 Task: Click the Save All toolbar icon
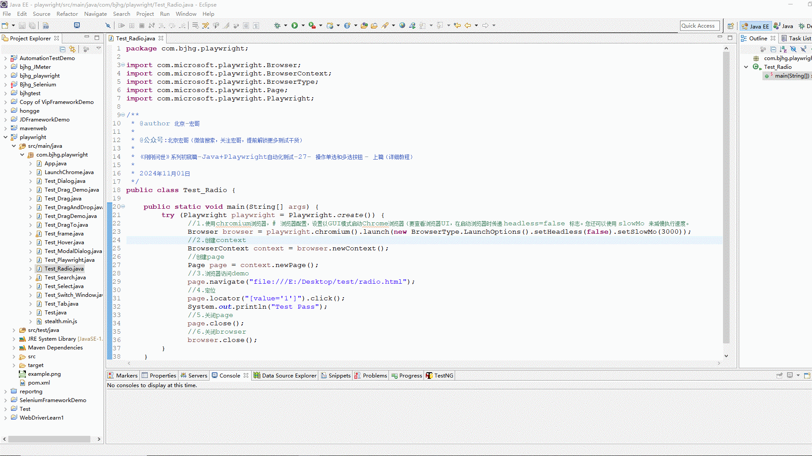coord(32,25)
